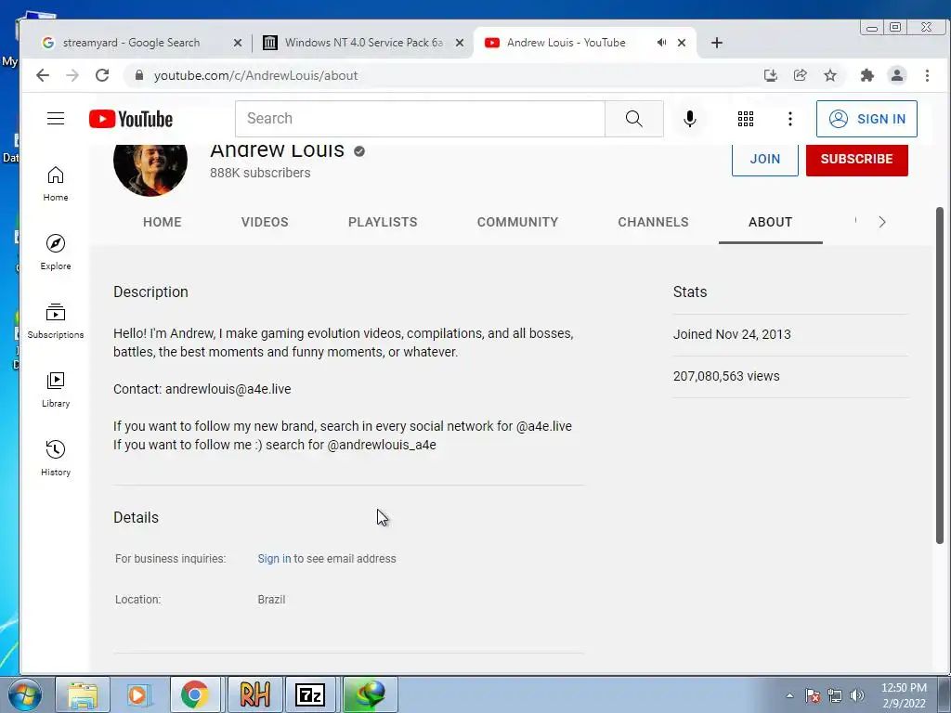Open Home in the sidebar
This screenshot has width=951, height=713.
pyautogui.click(x=56, y=184)
